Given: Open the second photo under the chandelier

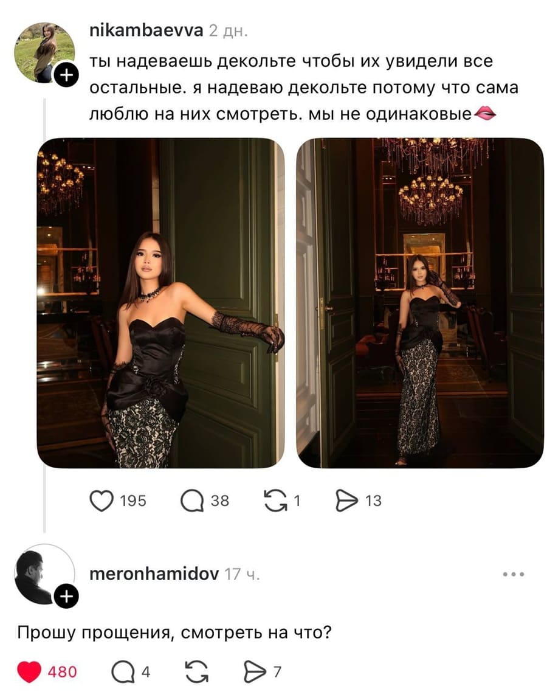Looking at the screenshot, I should click(x=420, y=303).
